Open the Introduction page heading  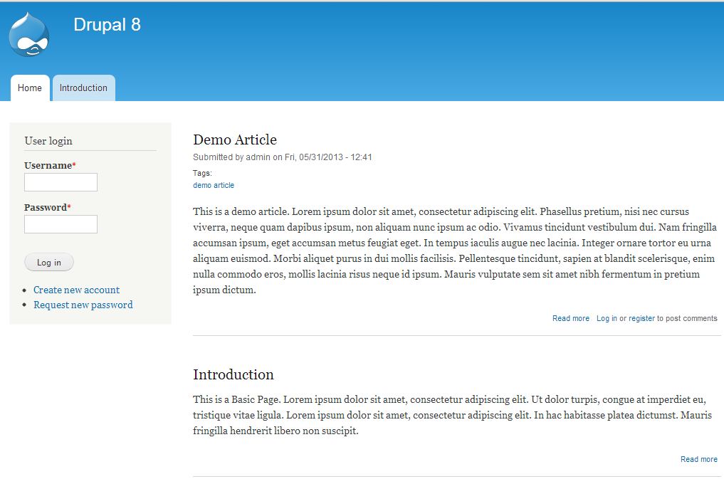click(x=234, y=374)
